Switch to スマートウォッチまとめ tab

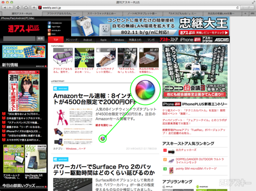click(102, 14)
